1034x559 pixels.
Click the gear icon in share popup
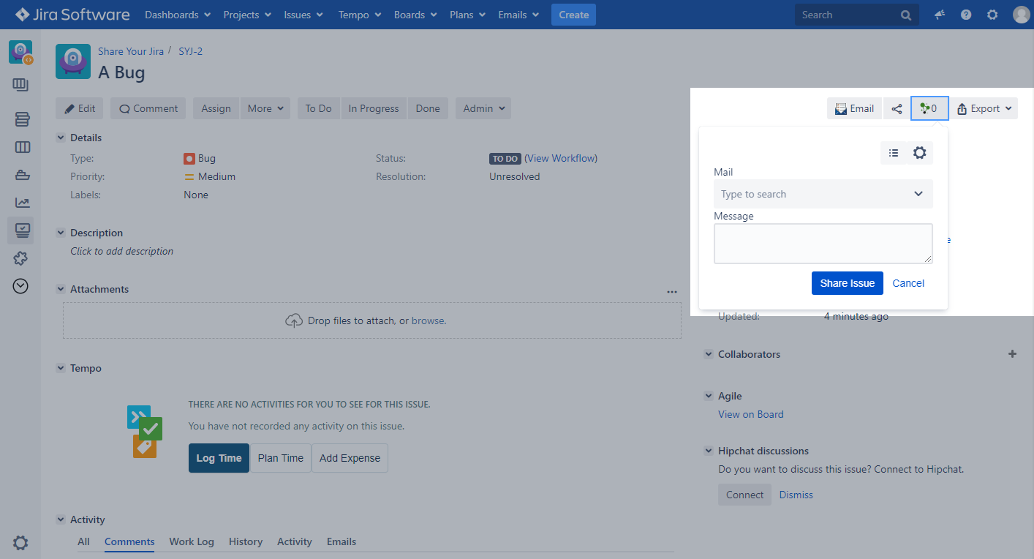pyautogui.click(x=919, y=153)
